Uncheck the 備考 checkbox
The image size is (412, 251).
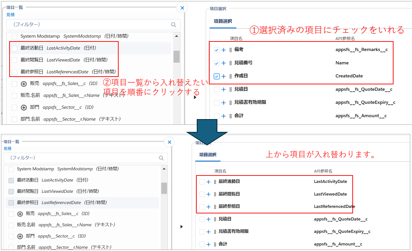pos(217,50)
